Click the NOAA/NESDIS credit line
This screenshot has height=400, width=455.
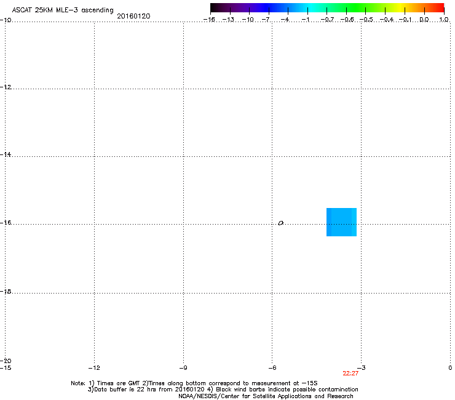[266, 396]
